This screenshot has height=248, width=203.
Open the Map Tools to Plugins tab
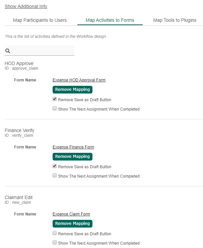click(x=175, y=20)
